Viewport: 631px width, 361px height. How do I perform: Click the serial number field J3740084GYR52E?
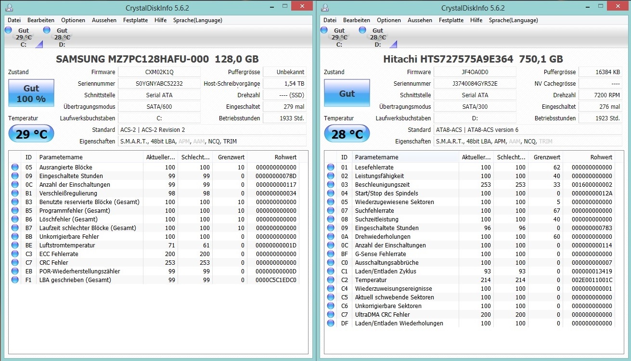point(475,84)
